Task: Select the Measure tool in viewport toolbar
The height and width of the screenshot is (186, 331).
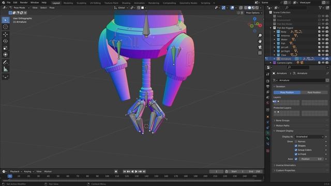Action: click(x=6, y=69)
